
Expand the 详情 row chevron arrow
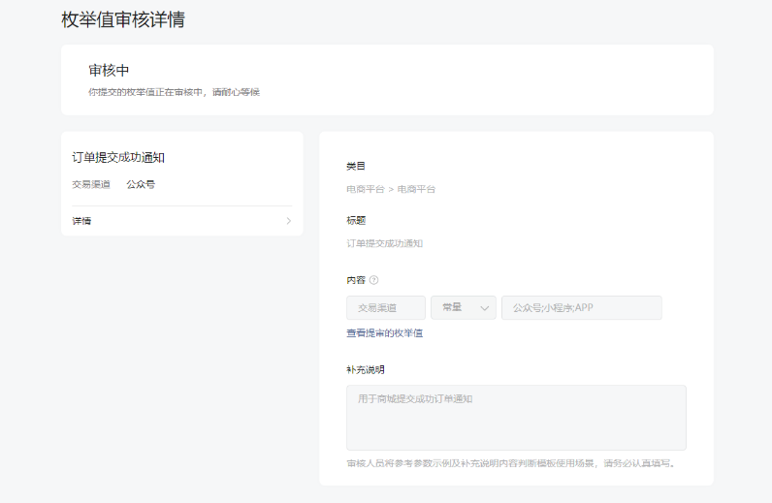point(288,221)
